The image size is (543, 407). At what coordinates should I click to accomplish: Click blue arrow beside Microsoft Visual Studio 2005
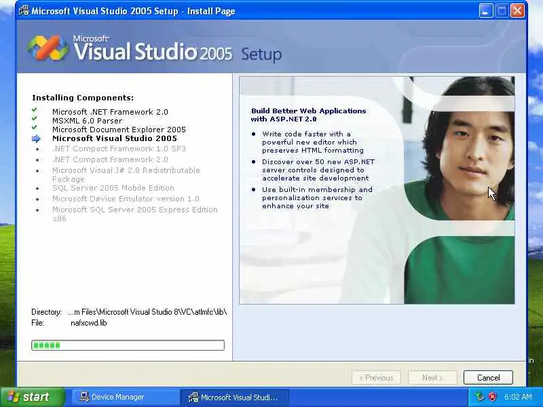point(36,139)
